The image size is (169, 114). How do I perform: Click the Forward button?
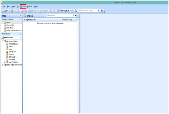click(44, 11)
